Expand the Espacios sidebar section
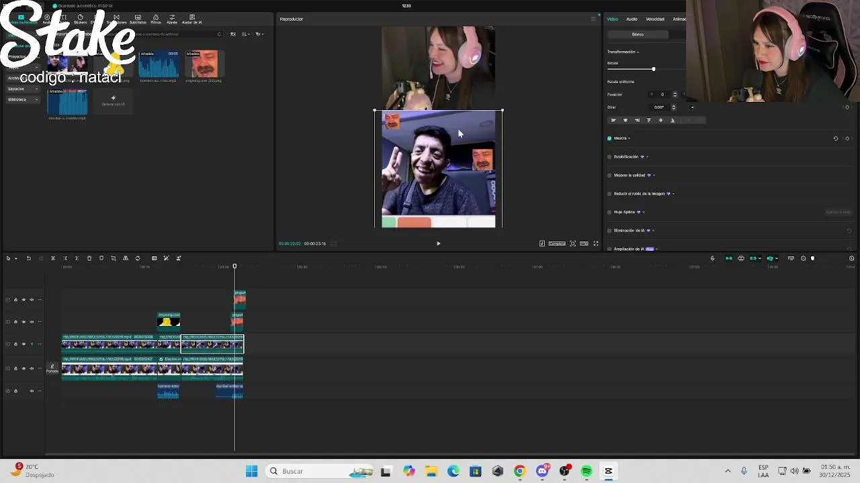The width and height of the screenshot is (860, 483). coord(36,89)
